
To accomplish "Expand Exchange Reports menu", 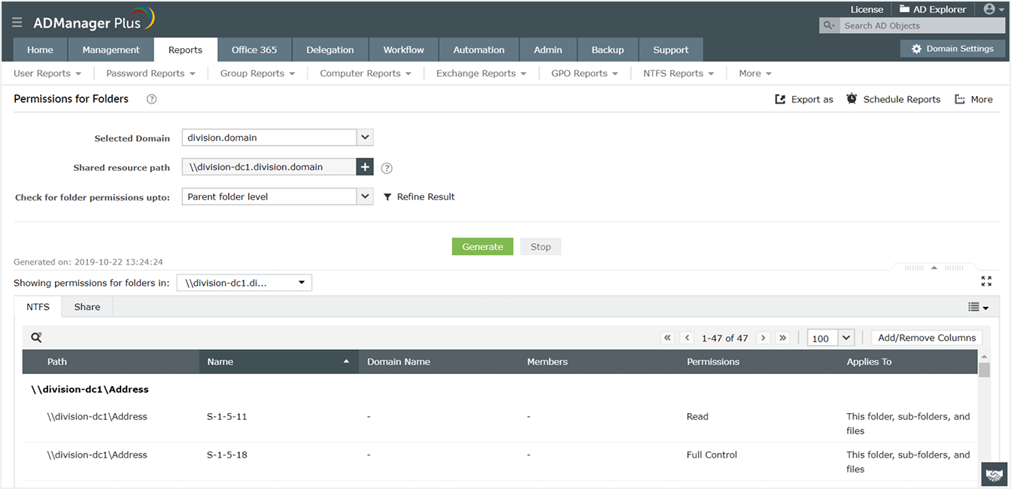I will [x=481, y=74].
